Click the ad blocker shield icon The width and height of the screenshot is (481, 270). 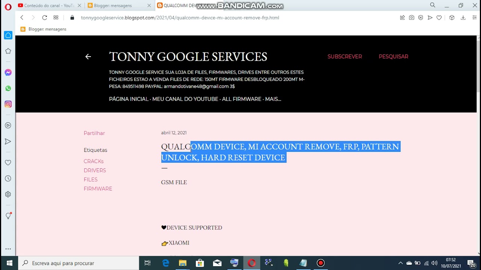420,18
